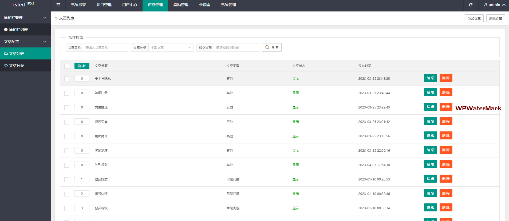
Task: Delete the 如何注册 article row
Action: pyautogui.click(x=446, y=93)
